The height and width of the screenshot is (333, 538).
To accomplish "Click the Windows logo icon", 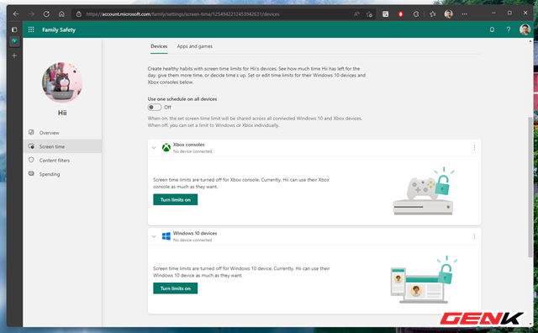I will pyautogui.click(x=166, y=236).
